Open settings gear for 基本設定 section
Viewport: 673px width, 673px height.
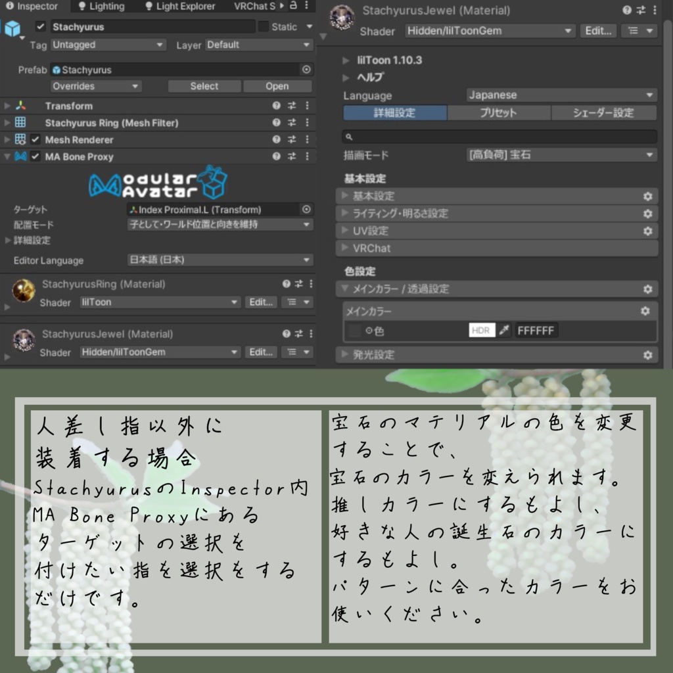point(647,197)
